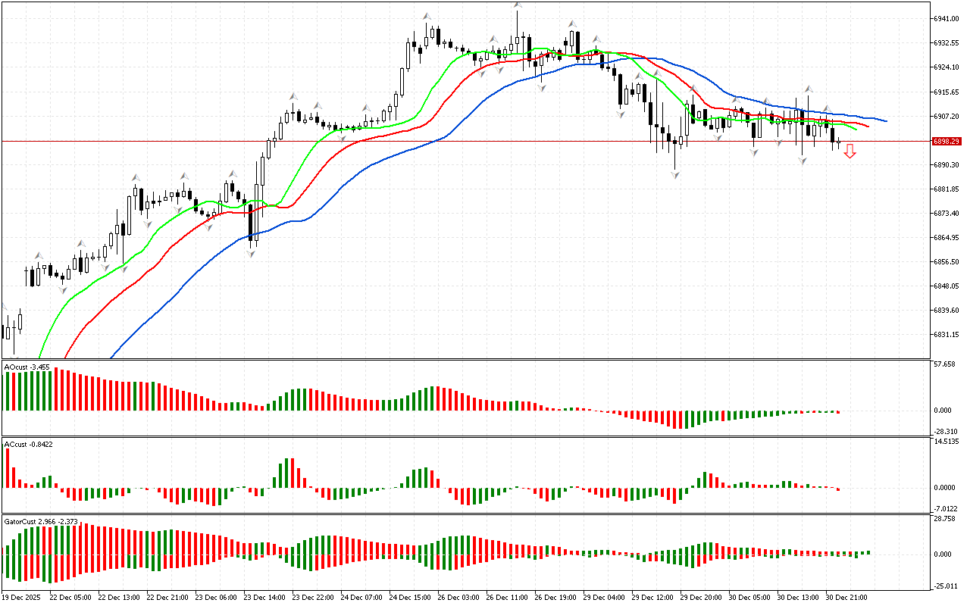Click the 24 Dec 15:00 time label
The width and height of the screenshot is (970, 606).
pyautogui.click(x=411, y=597)
